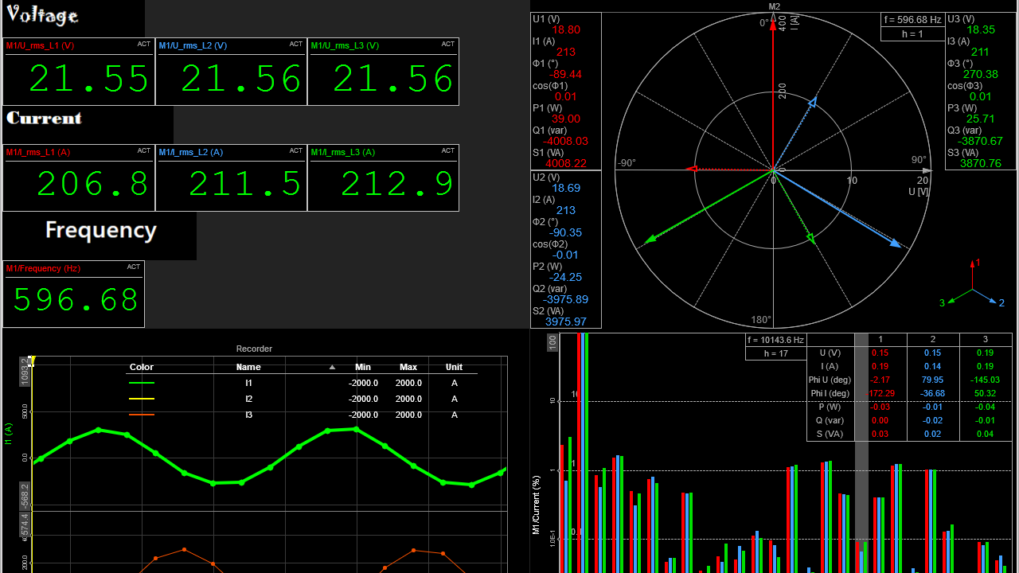The image size is (1019, 573).
Task: Click the blue U2 (V) value 18.69
Action: point(566,189)
